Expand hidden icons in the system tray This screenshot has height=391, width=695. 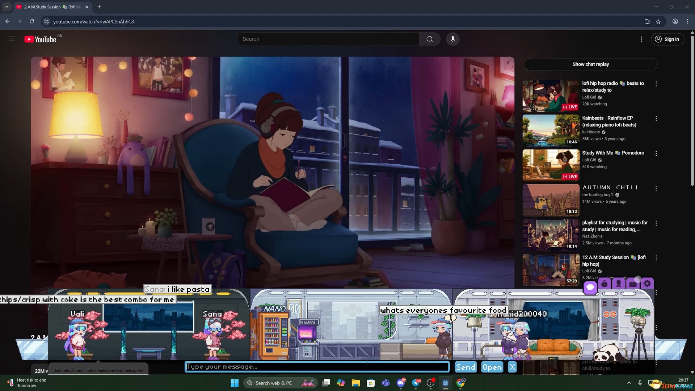629,383
